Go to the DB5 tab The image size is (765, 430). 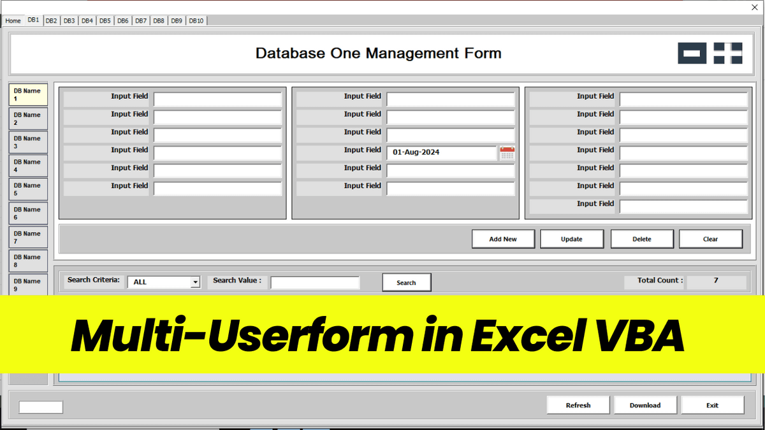pyautogui.click(x=105, y=21)
